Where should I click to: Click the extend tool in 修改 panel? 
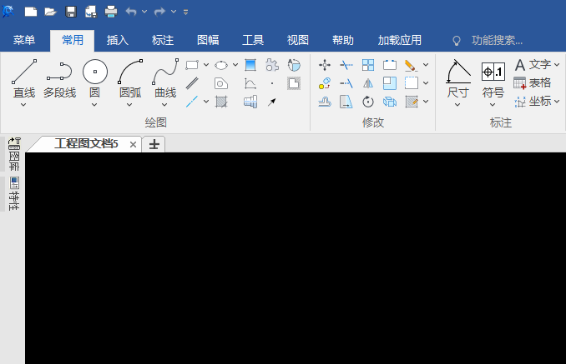pyautogui.click(x=346, y=83)
